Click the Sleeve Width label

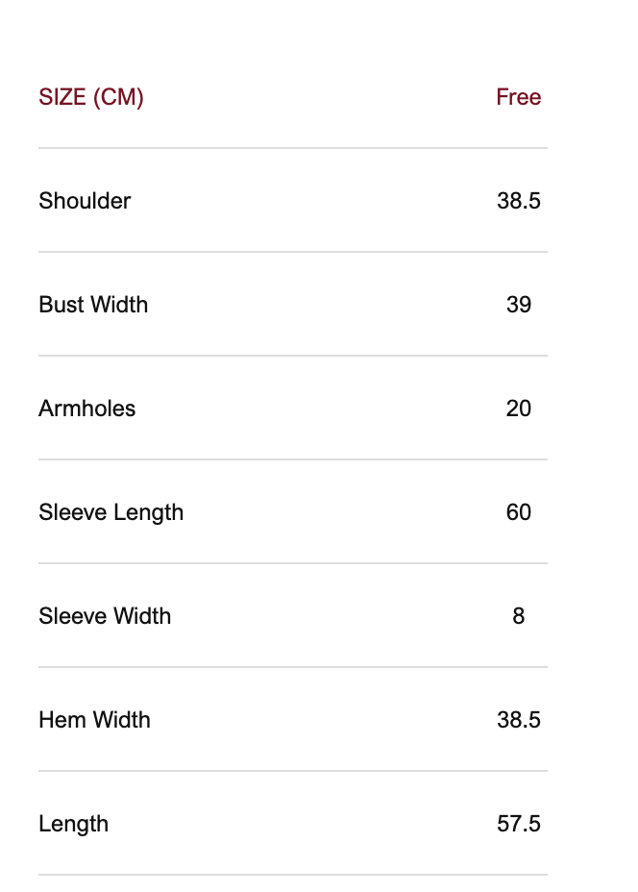coord(105,616)
